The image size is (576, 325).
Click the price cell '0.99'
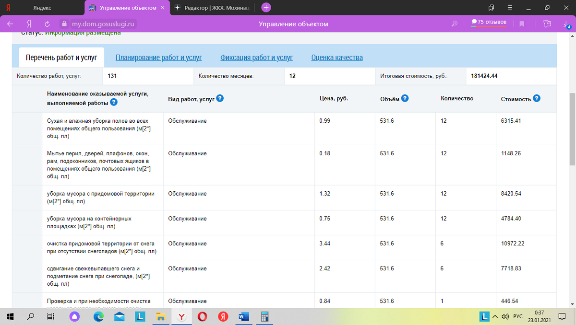(x=325, y=121)
